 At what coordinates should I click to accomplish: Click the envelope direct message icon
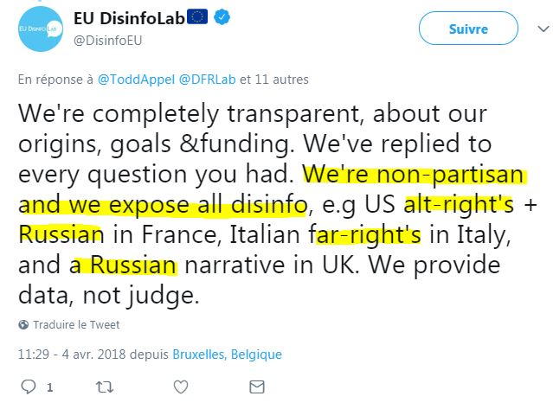tap(257, 387)
